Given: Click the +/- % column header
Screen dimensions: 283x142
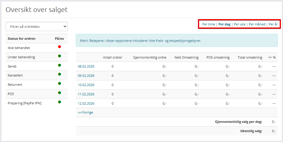Looking at the screenshot, I should [x=272, y=57].
